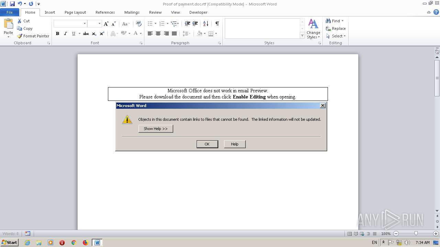Click Help button in the dialog
The width and height of the screenshot is (440, 247).
point(234,144)
